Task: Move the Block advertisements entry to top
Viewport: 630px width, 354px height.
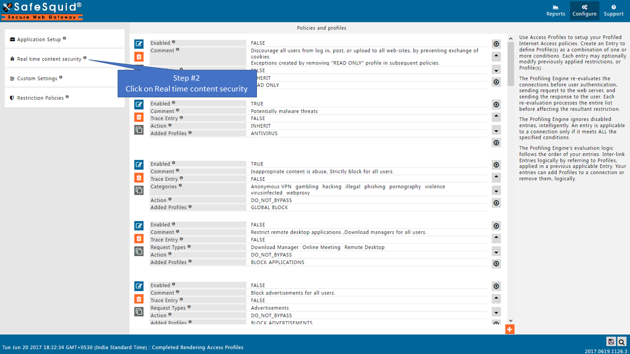Action: (496, 286)
